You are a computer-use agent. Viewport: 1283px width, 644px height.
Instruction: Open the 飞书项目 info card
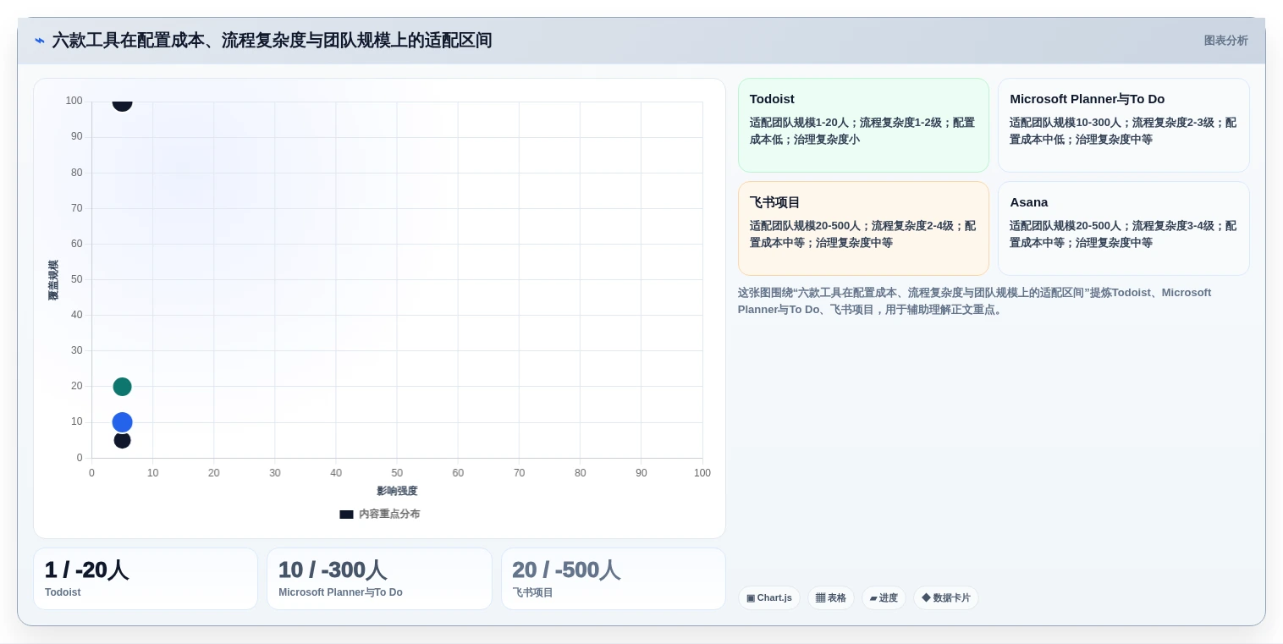coord(863,228)
